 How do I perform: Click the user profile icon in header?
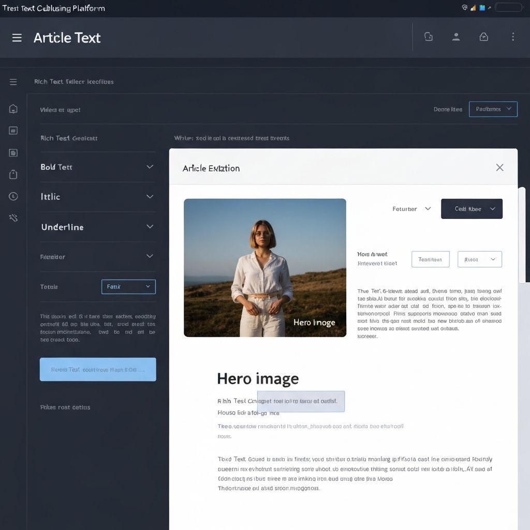(x=456, y=37)
